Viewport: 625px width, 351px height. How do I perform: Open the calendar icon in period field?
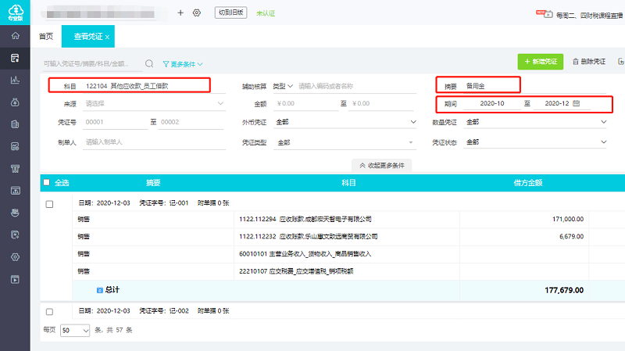tap(576, 103)
